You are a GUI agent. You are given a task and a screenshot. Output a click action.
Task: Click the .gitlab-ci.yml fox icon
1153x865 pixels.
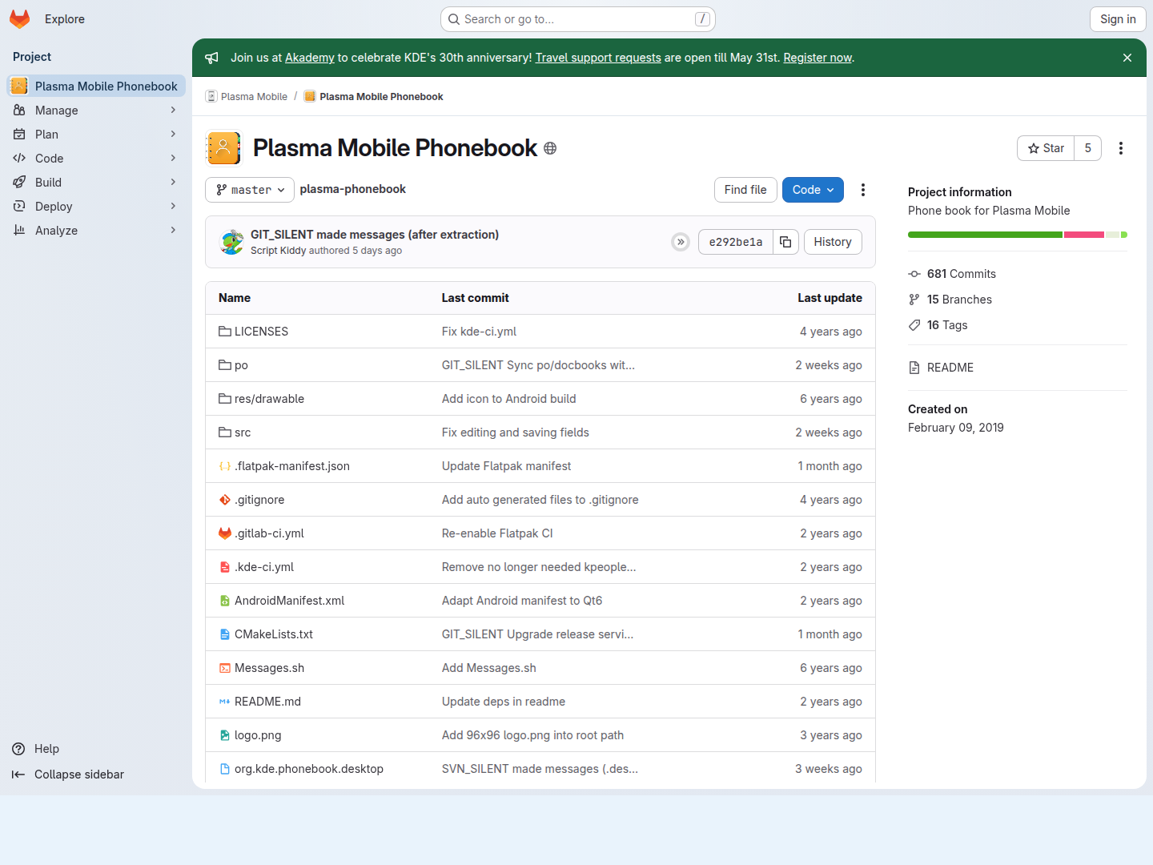tap(225, 533)
